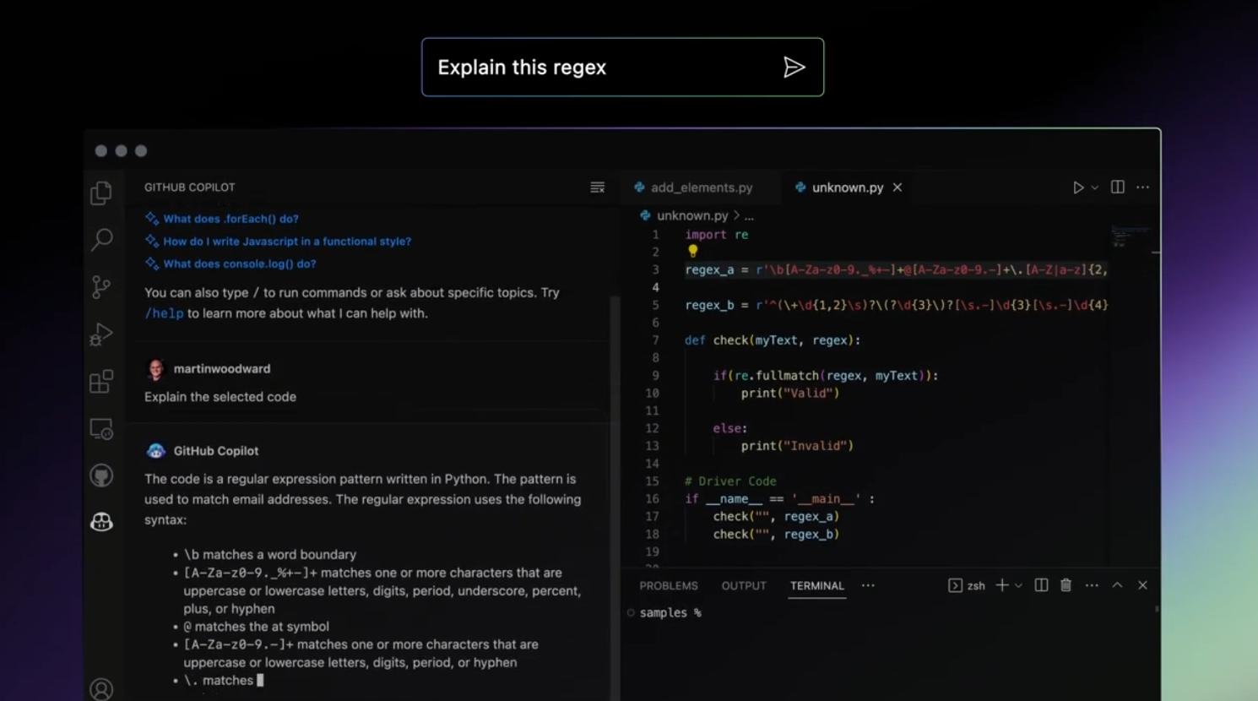Open editor more actions ellipsis menu
This screenshot has width=1258, height=701.
1142,187
